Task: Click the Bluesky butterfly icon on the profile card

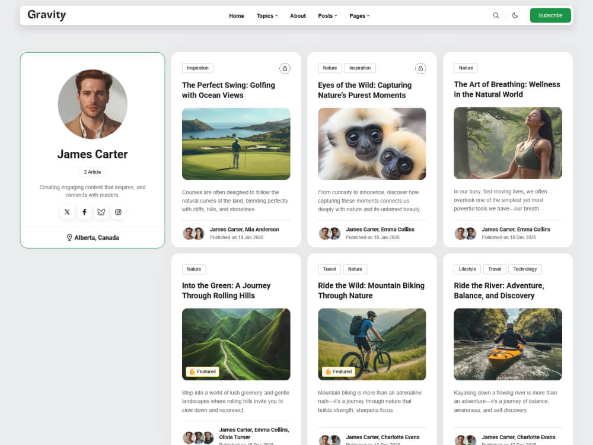Action: 101,212
